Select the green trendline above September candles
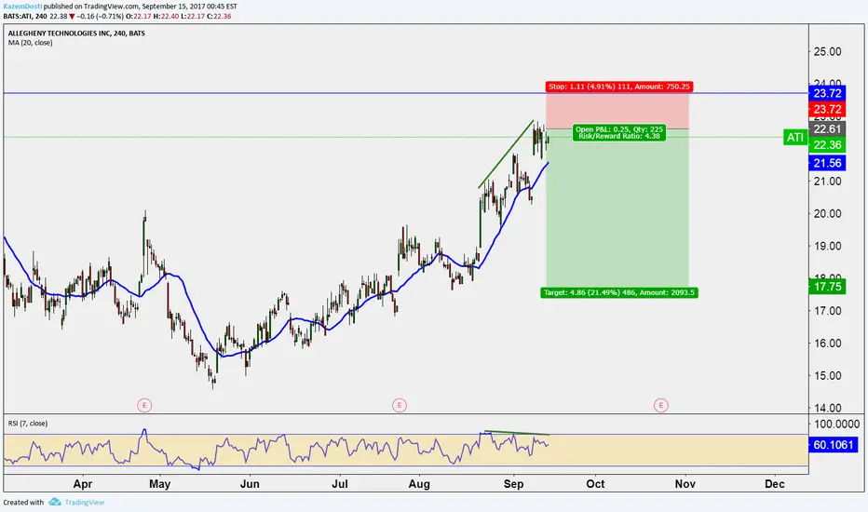The width and height of the screenshot is (868, 512). [506, 154]
